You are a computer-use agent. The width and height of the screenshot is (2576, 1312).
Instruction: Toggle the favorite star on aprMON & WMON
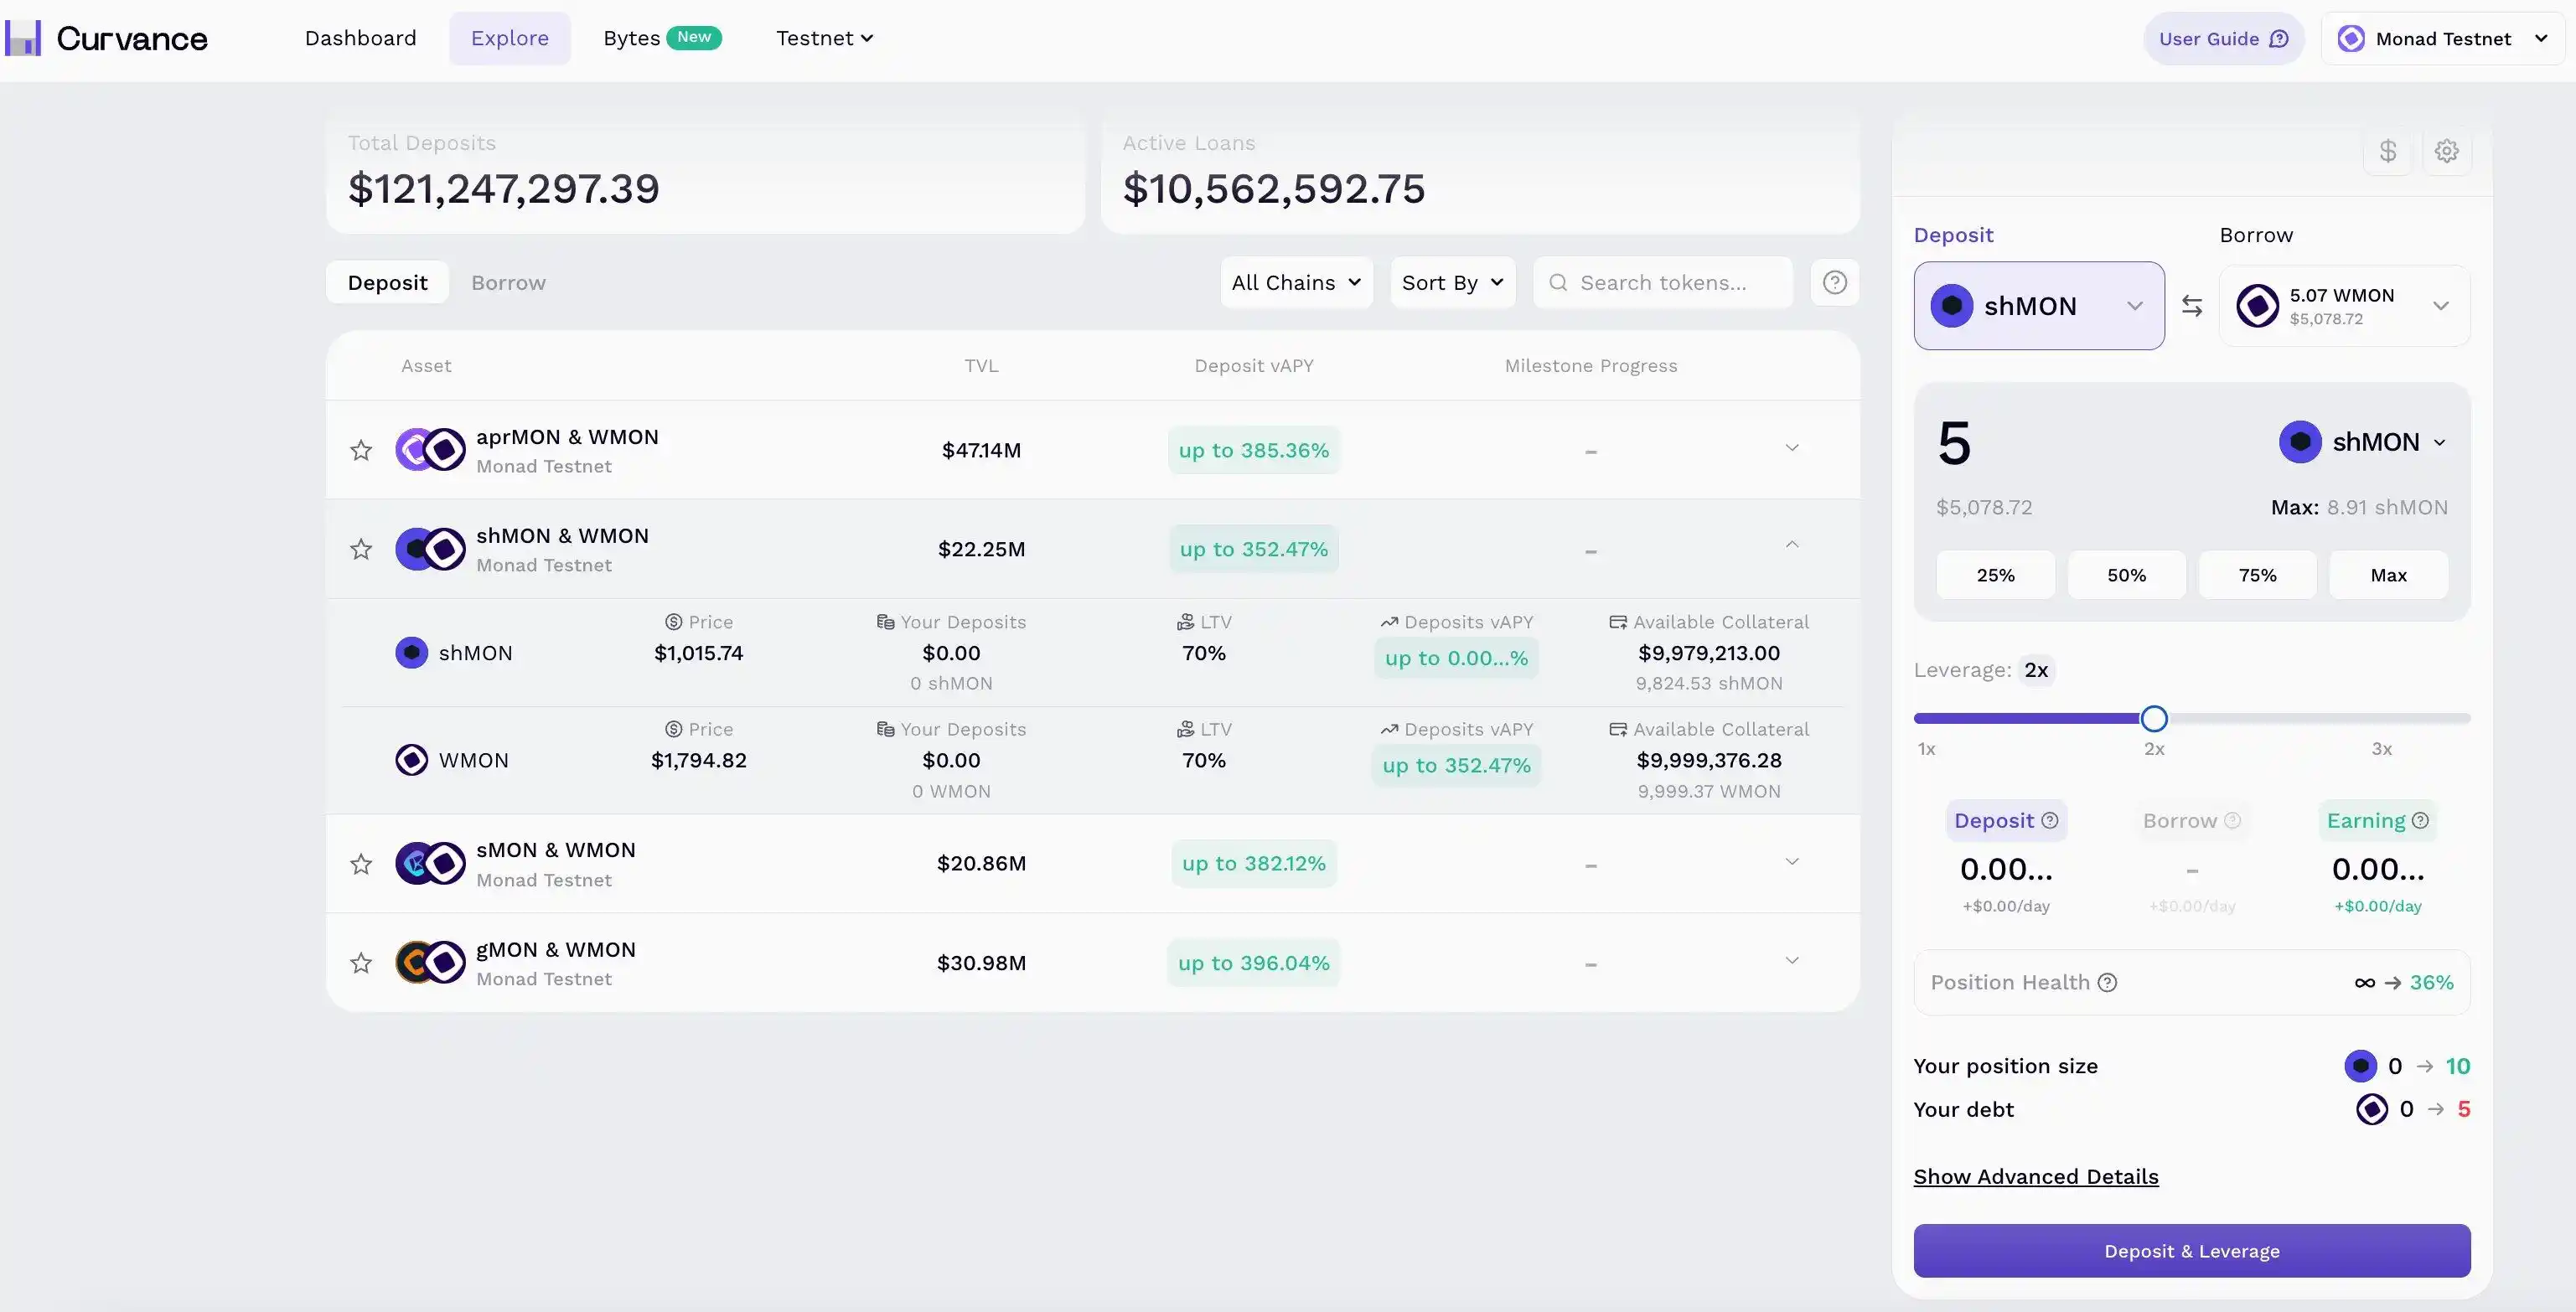(x=361, y=450)
